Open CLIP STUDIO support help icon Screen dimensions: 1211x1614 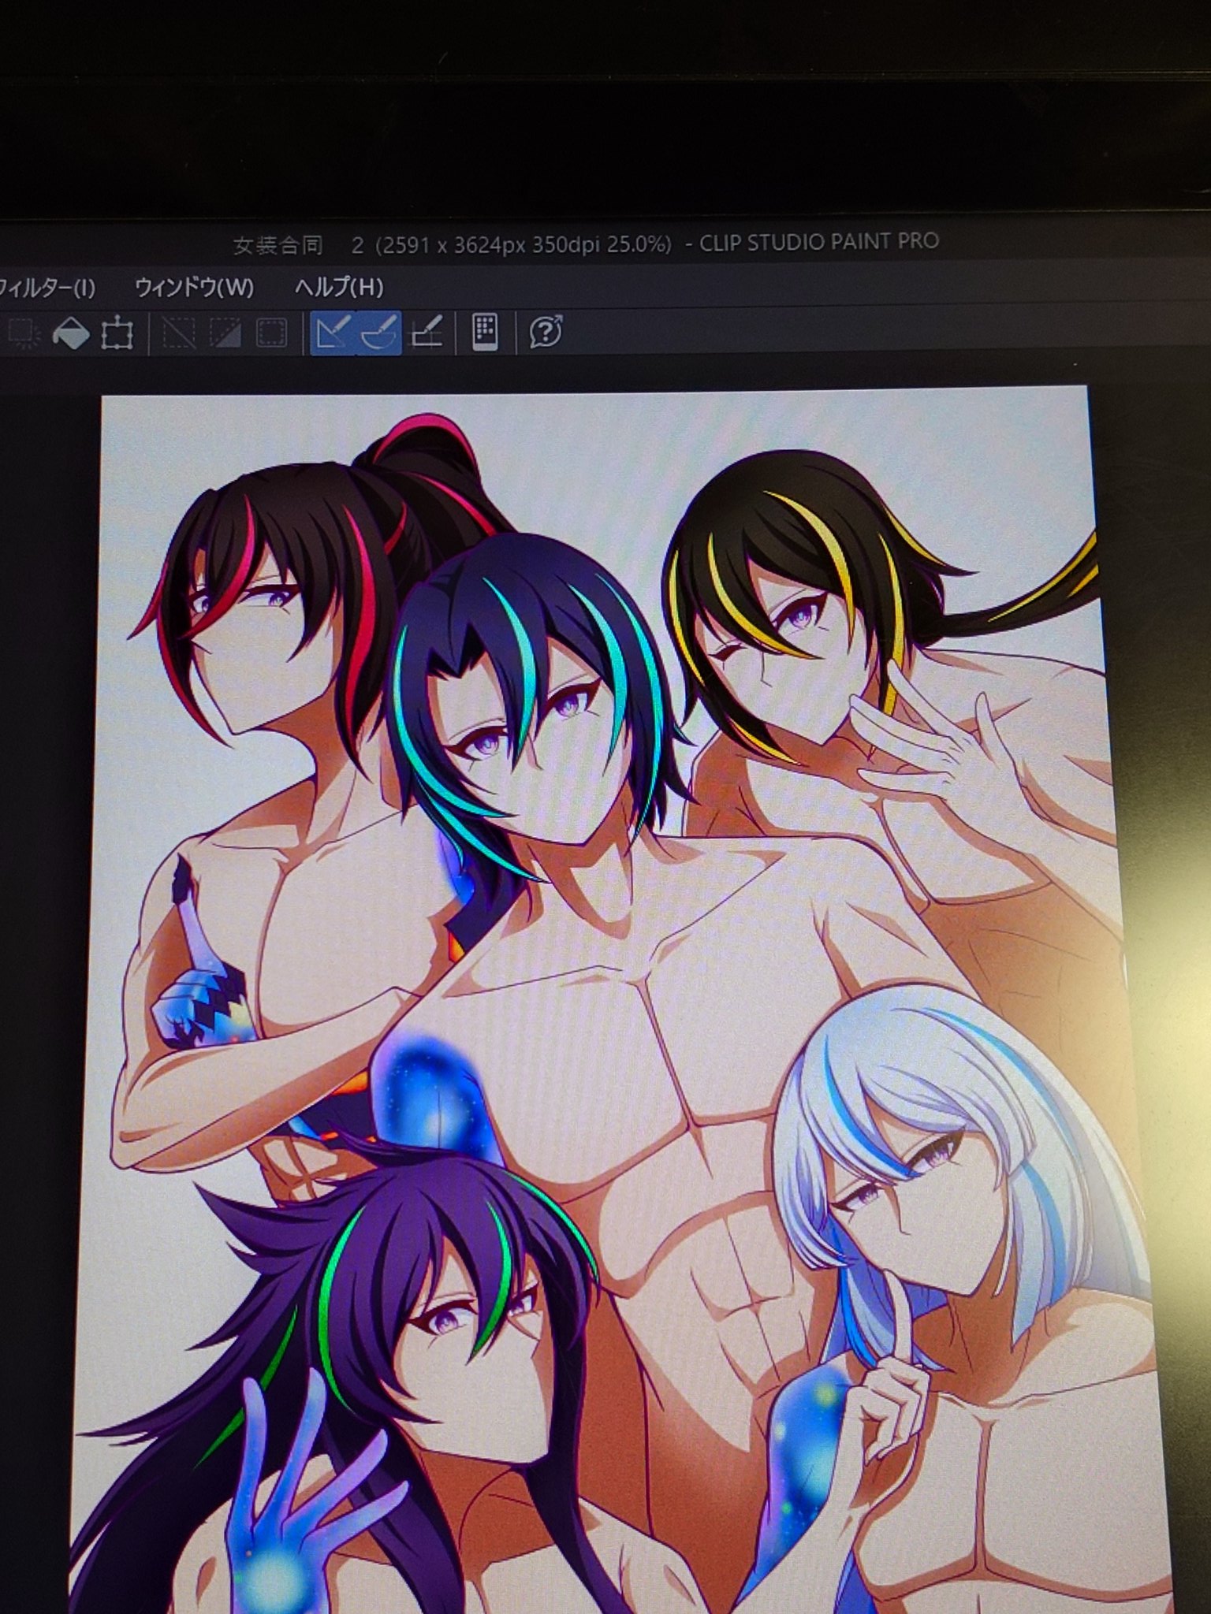[x=546, y=332]
